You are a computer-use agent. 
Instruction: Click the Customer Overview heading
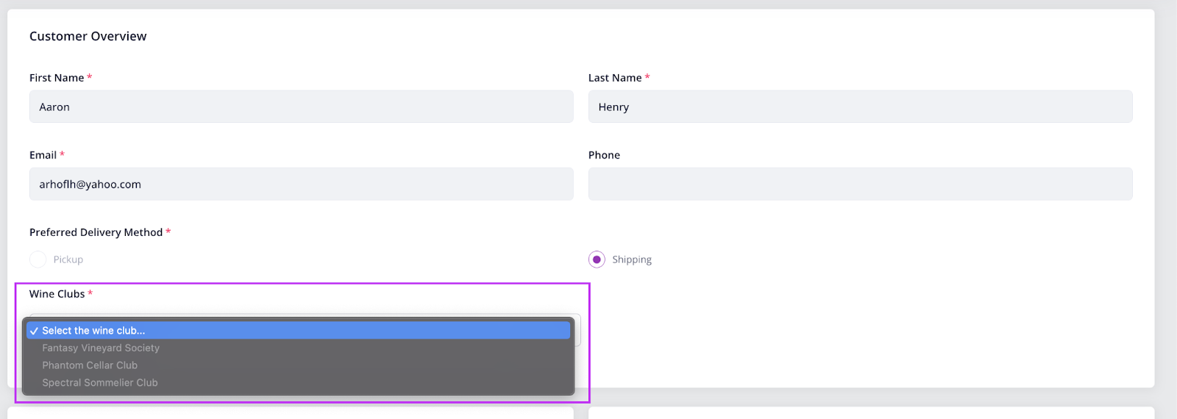pyautogui.click(x=88, y=36)
